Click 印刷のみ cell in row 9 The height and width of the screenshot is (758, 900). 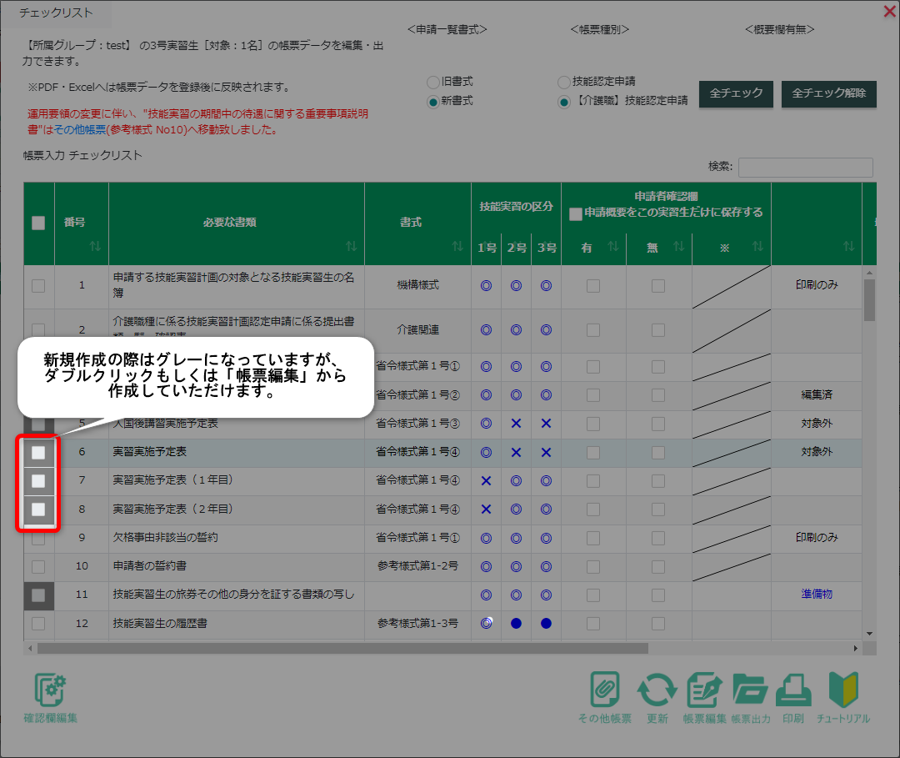tap(816, 538)
